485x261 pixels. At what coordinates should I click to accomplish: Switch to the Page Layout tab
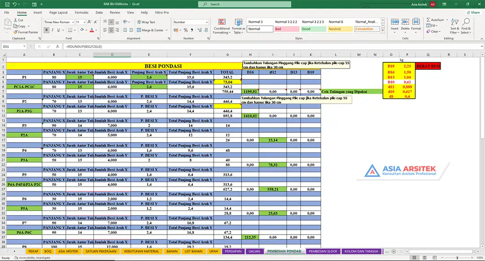point(58,13)
